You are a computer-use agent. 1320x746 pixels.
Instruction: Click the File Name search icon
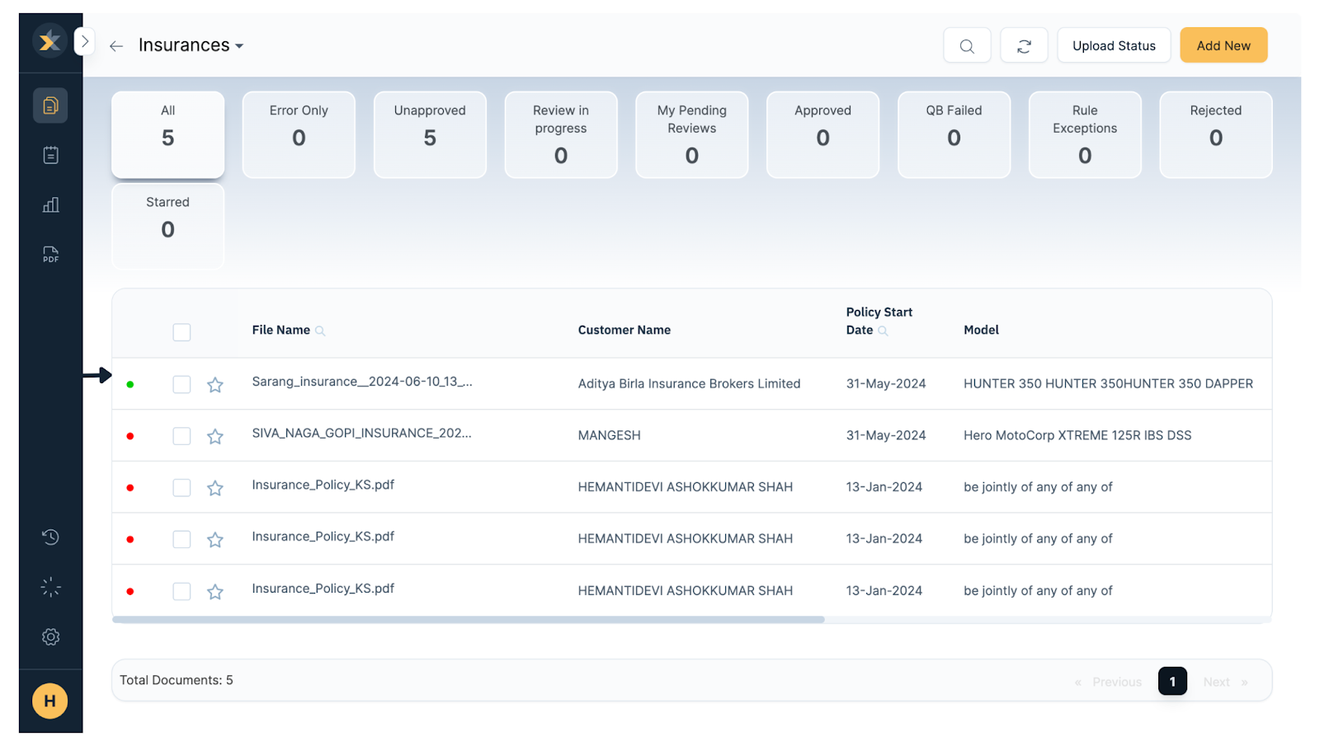320,331
